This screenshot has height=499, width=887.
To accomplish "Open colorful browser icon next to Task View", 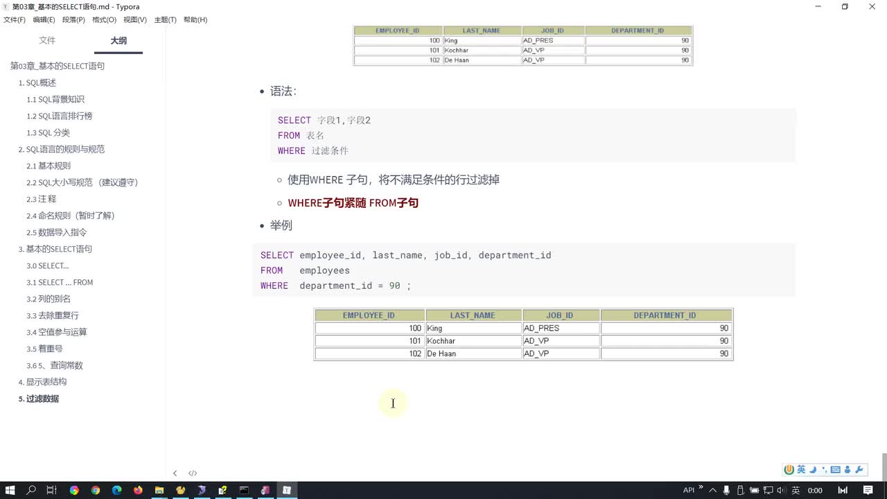I will click(x=74, y=490).
